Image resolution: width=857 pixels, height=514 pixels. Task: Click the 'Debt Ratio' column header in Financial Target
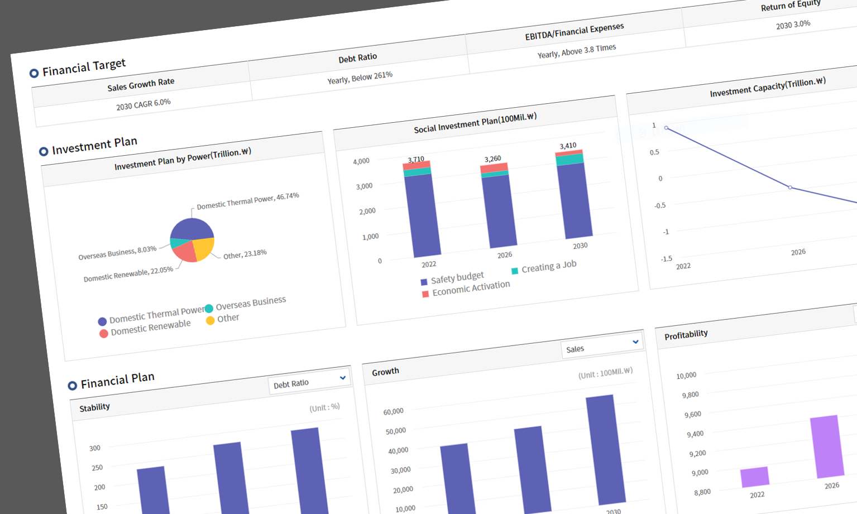[358, 58]
